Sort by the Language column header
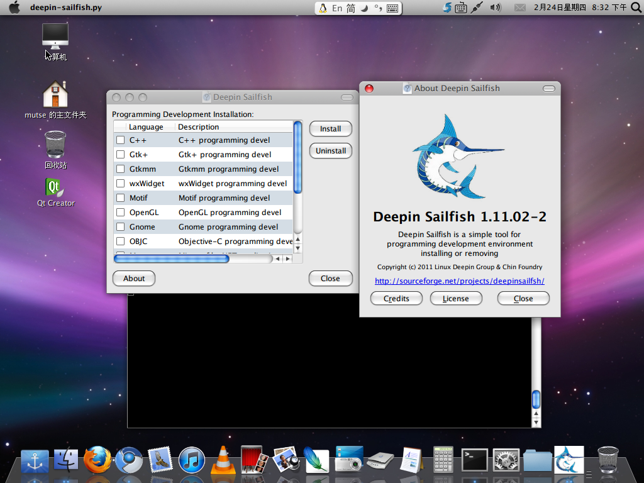The height and width of the screenshot is (483, 644). coord(146,127)
